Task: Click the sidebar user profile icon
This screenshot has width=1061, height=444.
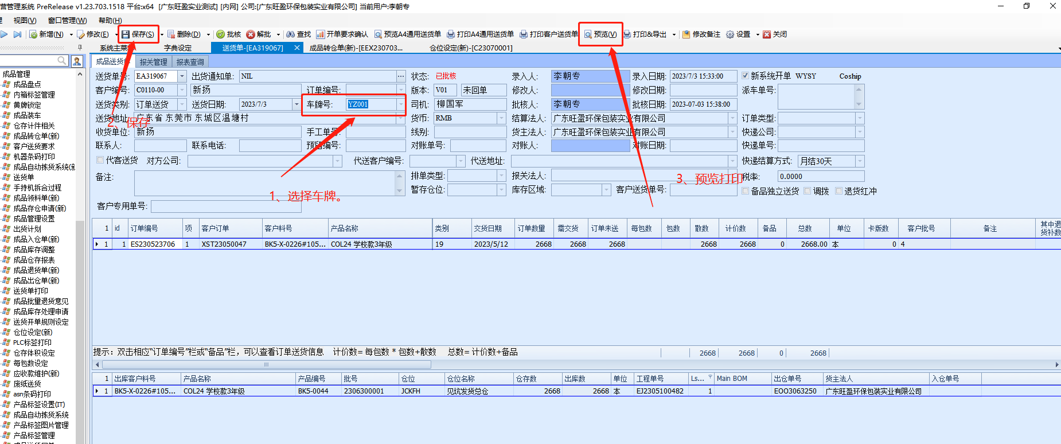Action: [77, 61]
